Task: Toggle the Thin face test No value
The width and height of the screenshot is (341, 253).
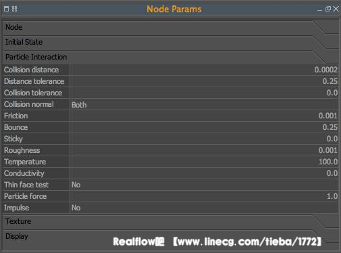Action: [204, 185]
